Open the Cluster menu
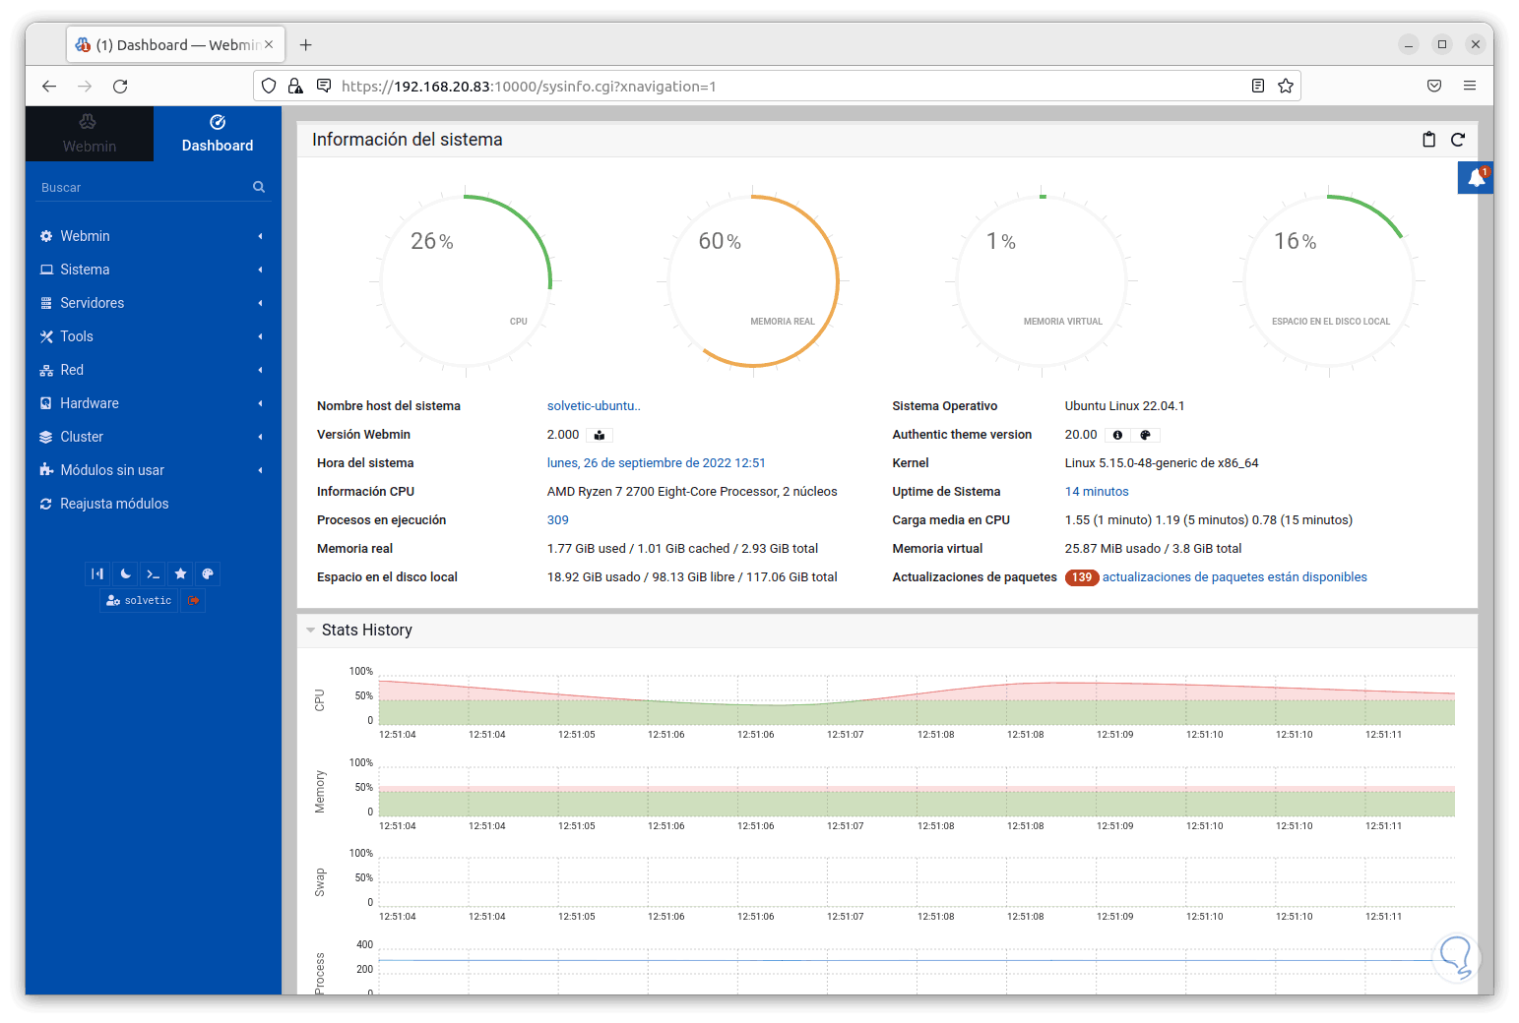The width and height of the screenshot is (1519, 1023). tap(153, 437)
